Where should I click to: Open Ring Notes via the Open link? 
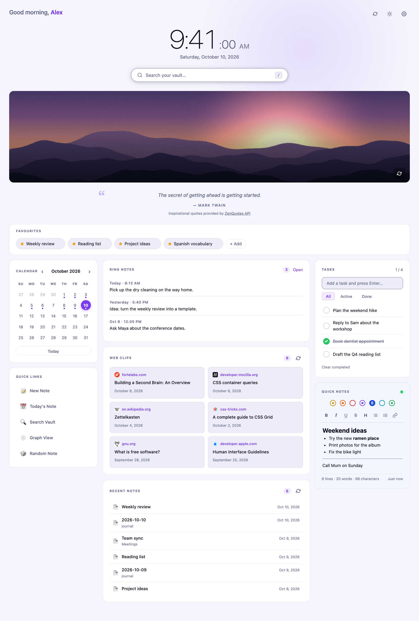pos(298,270)
